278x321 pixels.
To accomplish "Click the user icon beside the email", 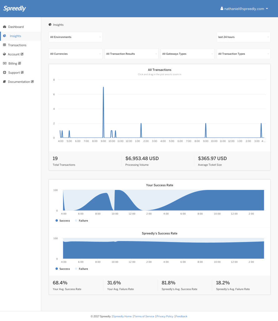I will (x=222, y=9).
